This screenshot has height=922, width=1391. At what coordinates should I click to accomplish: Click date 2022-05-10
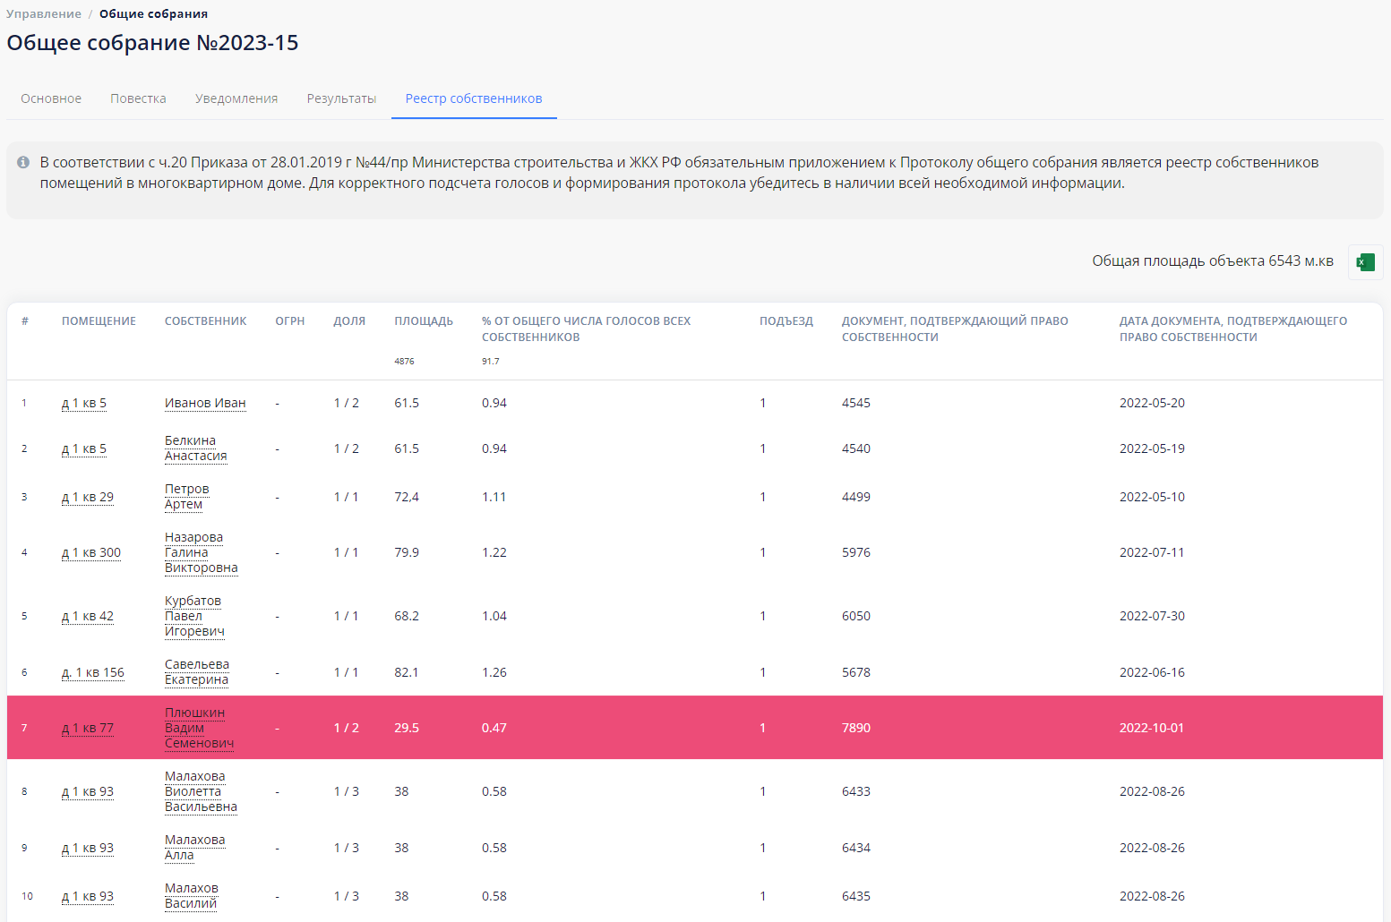(1152, 497)
